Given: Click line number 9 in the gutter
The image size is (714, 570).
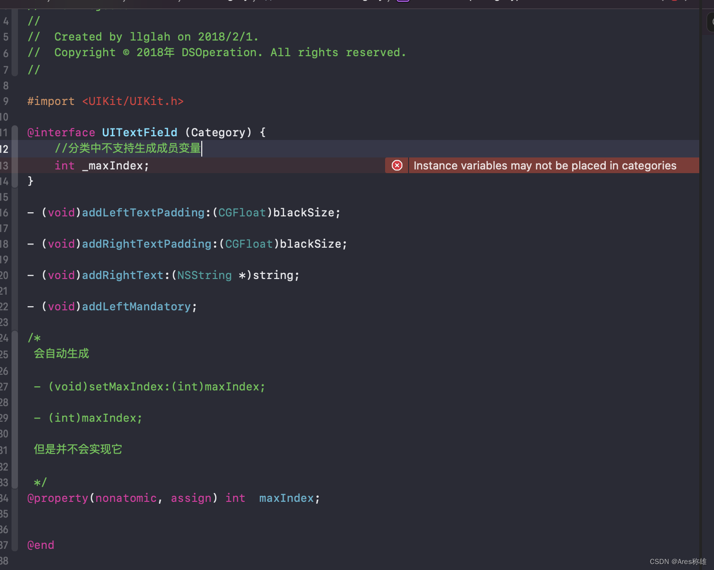Looking at the screenshot, I should tap(6, 101).
